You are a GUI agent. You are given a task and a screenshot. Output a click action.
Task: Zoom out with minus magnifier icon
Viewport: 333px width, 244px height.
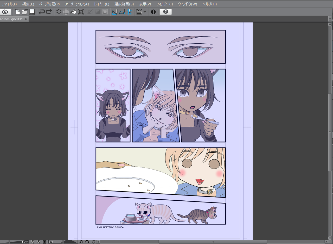coord(33,242)
